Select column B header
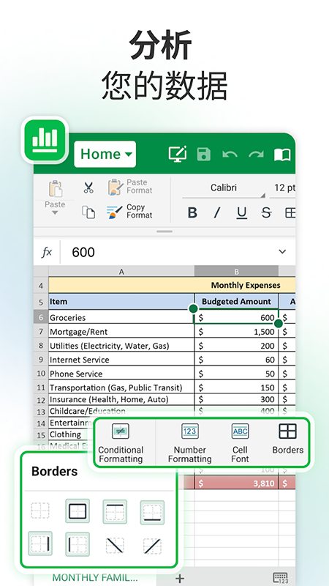 click(x=236, y=272)
